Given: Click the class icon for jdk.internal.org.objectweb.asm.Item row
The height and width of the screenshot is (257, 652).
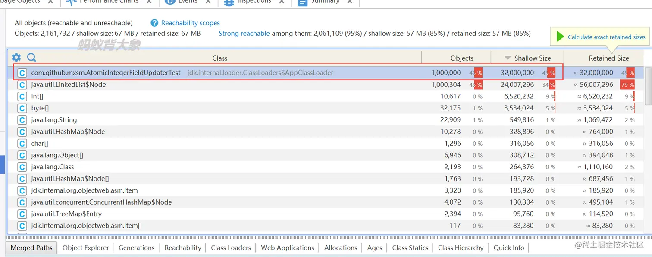Looking at the screenshot, I should point(22,190).
